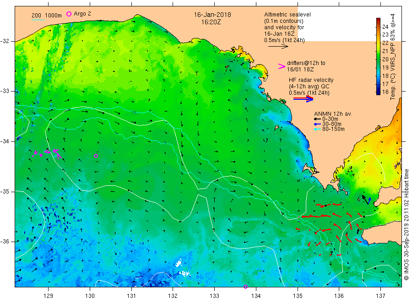Image resolution: width=412 pixels, height=302 pixels.
Task: Click the 137 longitude axis label
Action: click(x=380, y=296)
